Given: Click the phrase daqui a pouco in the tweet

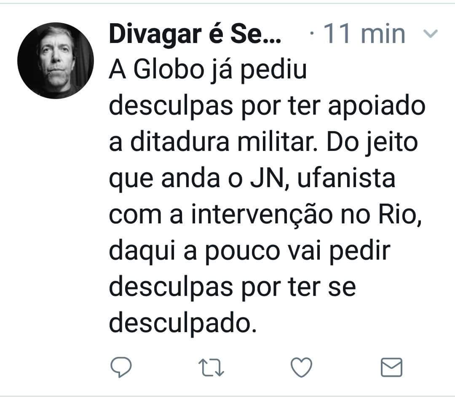Looking at the screenshot, I should pos(194,252).
